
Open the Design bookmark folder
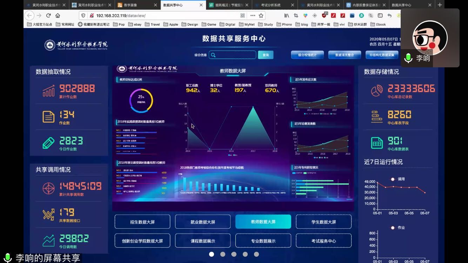coord(190,25)
